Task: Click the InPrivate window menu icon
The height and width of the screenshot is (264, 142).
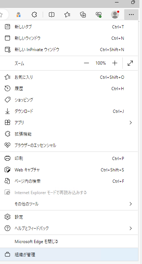Action: click(x=7, y=50)
